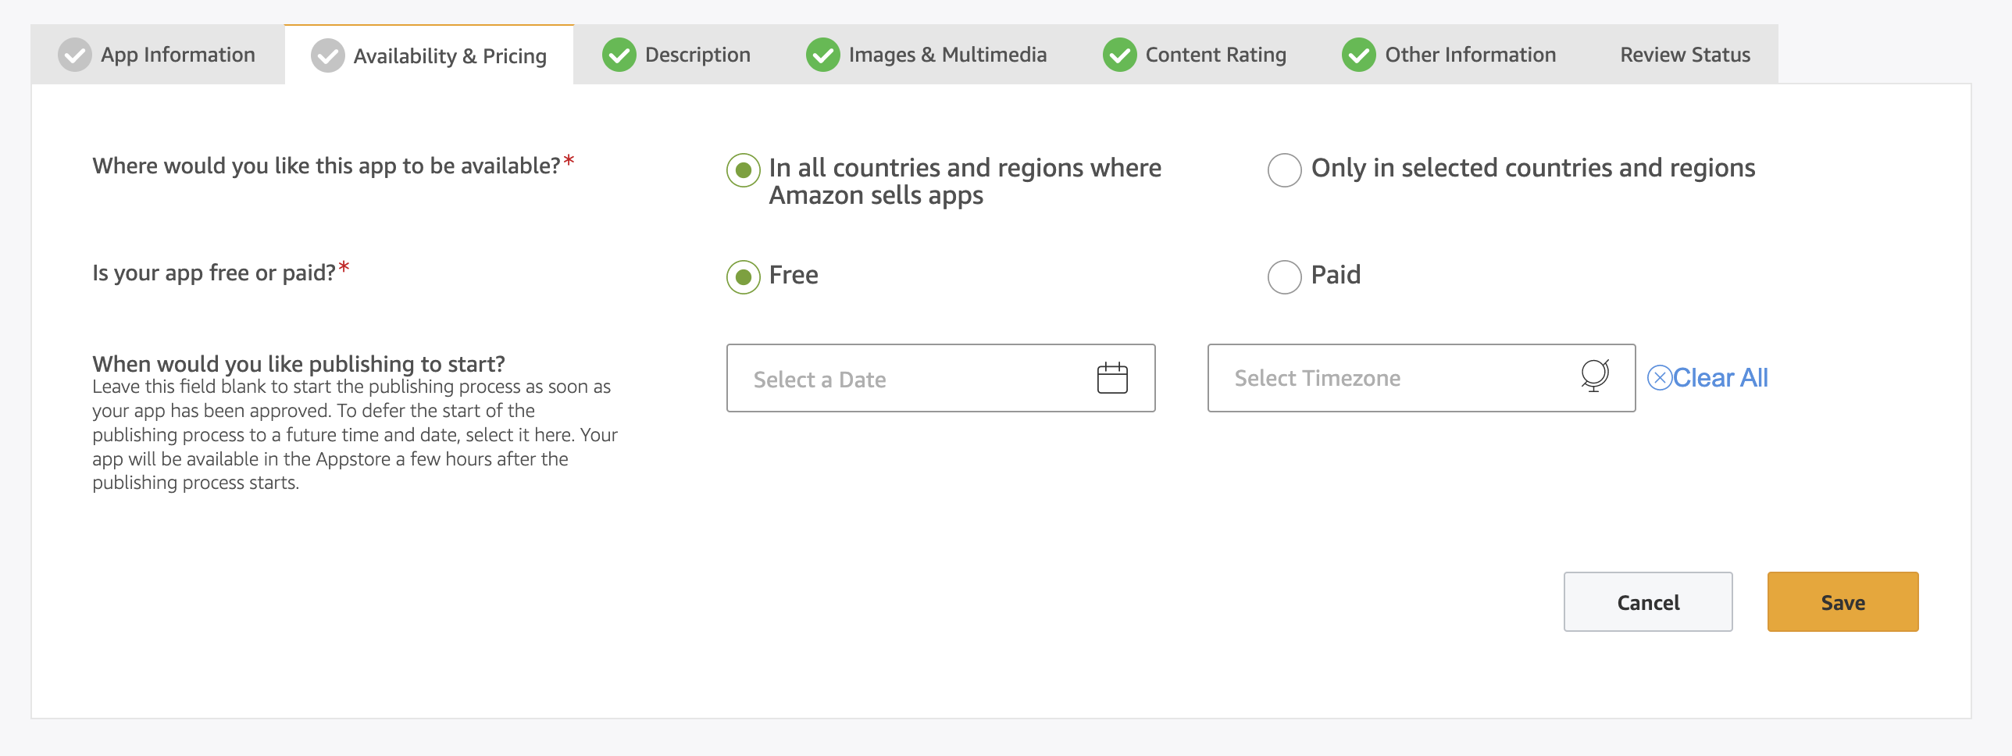The height and width of the screenshot is (756, 2012).
Task: Click the calendar icon in date field
Action: pyautogui.click(x=1112, y=379)
